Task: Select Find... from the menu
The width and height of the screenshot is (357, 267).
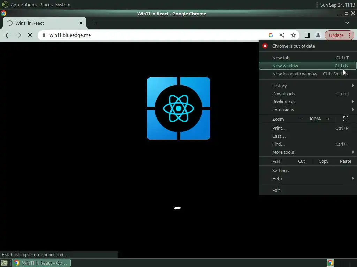Action: (308, 144)
